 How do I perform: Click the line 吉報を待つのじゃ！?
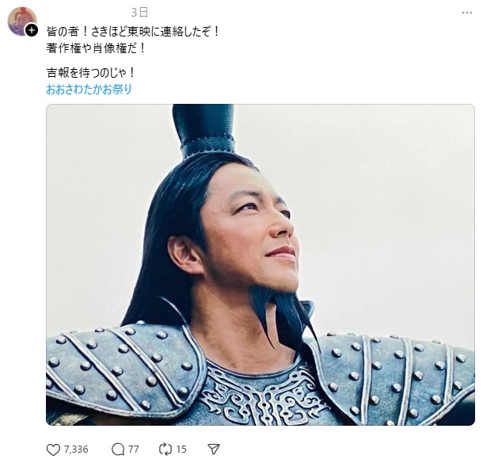pos(90,73)
